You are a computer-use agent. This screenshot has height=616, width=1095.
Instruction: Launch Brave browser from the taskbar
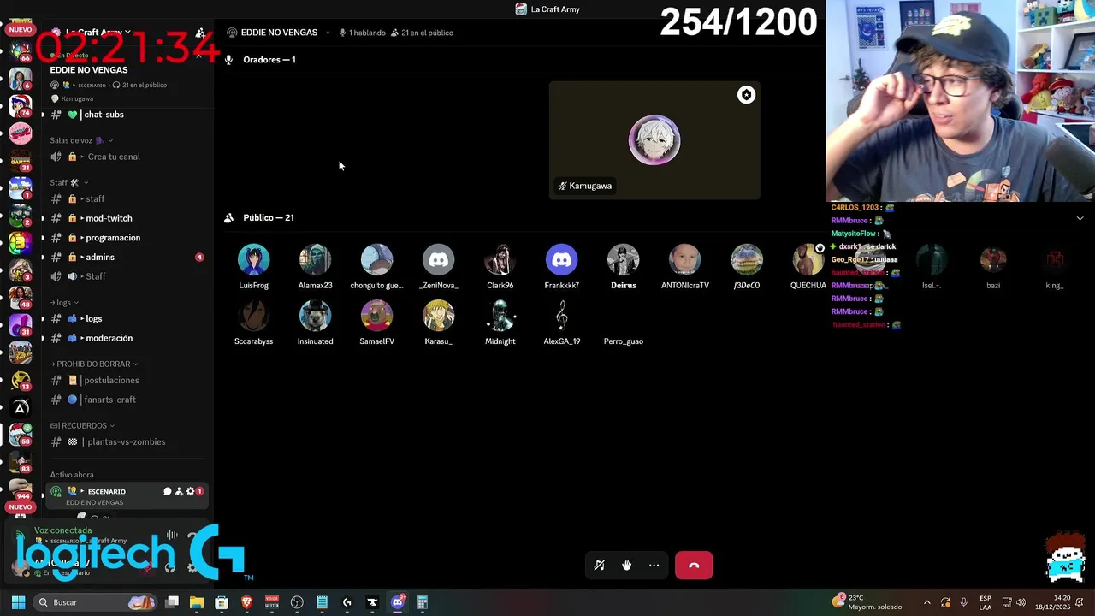click(x=246, y=602)
